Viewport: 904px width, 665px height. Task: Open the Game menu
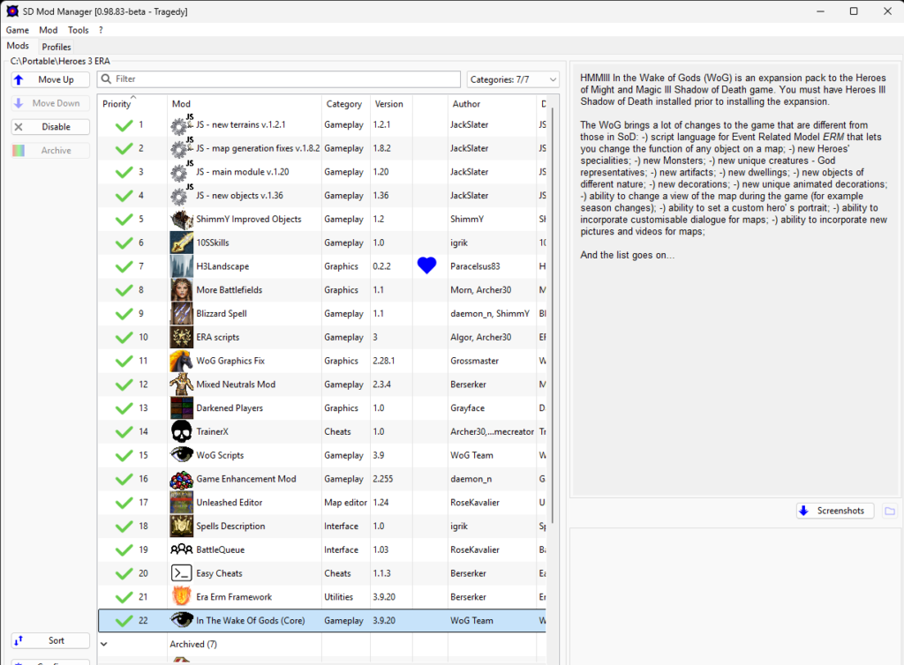tap(18, 30)
